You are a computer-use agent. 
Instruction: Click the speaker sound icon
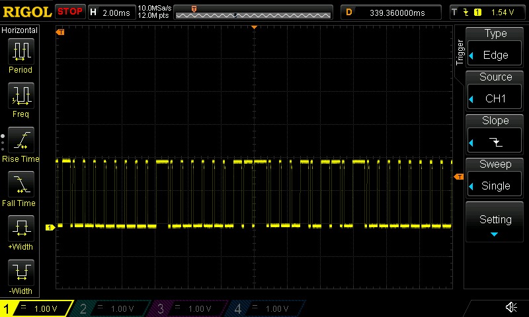pos(511,308)
